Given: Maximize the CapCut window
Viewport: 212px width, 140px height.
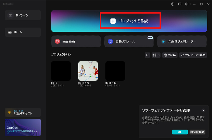Looking at the screenshot, I should tap(201, 4).
